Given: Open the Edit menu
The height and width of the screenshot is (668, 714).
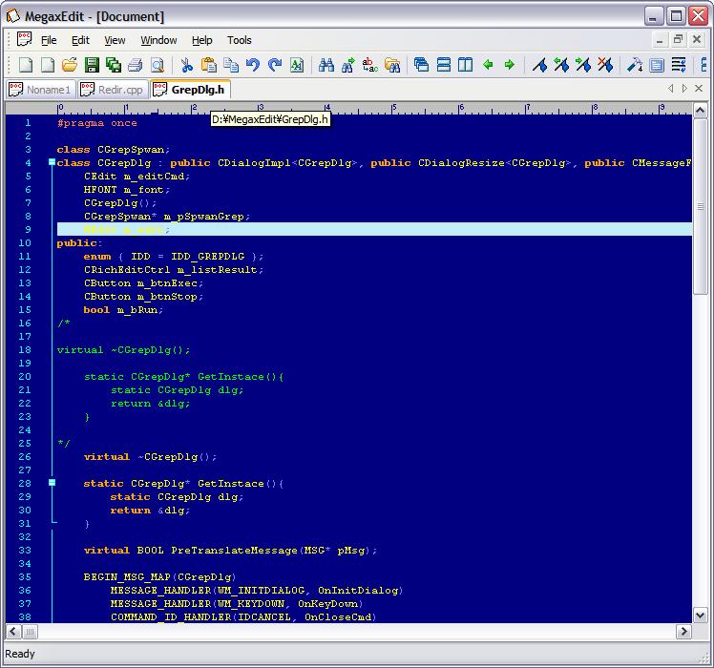Looking at the screenshot, I should coord(80,40).
